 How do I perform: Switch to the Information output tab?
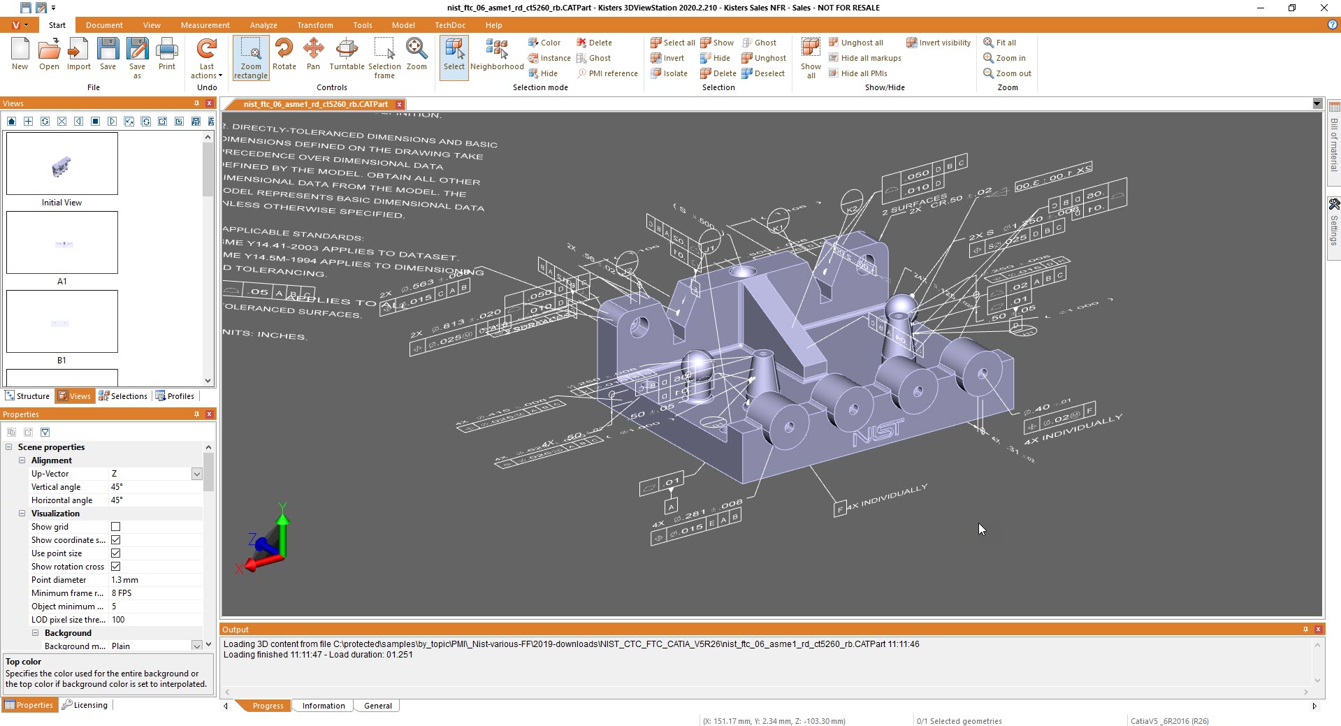click(324, 706)
